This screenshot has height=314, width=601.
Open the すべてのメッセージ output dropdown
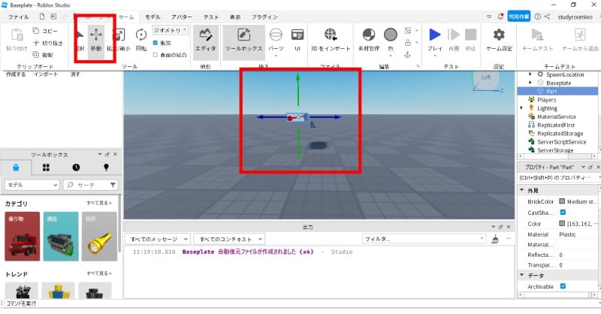pos(158,239)
